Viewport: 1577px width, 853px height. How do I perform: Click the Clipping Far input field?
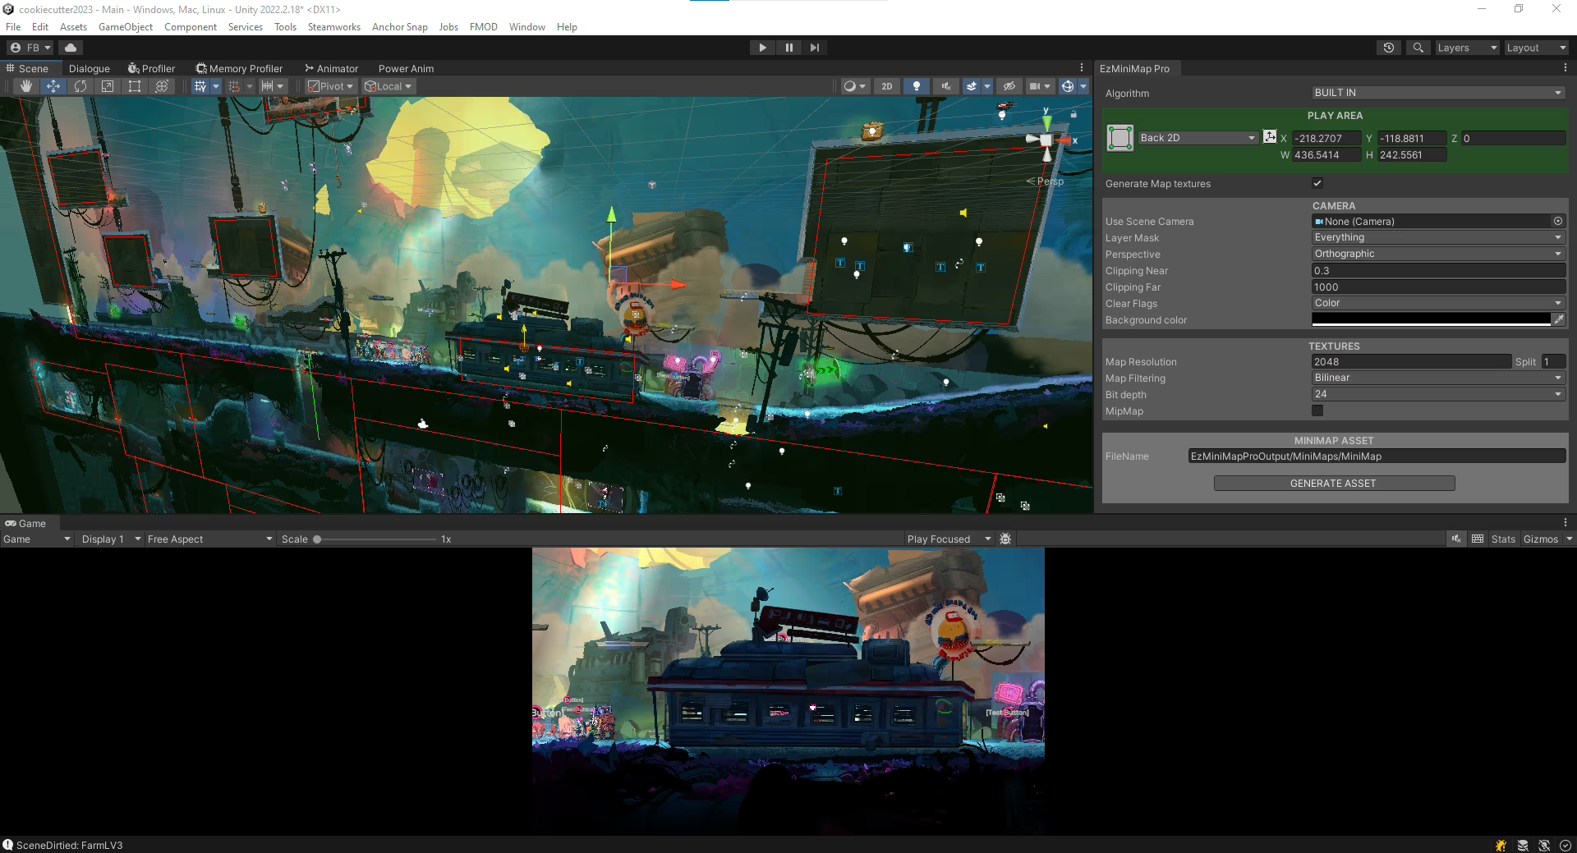(x=1438, y=287)
